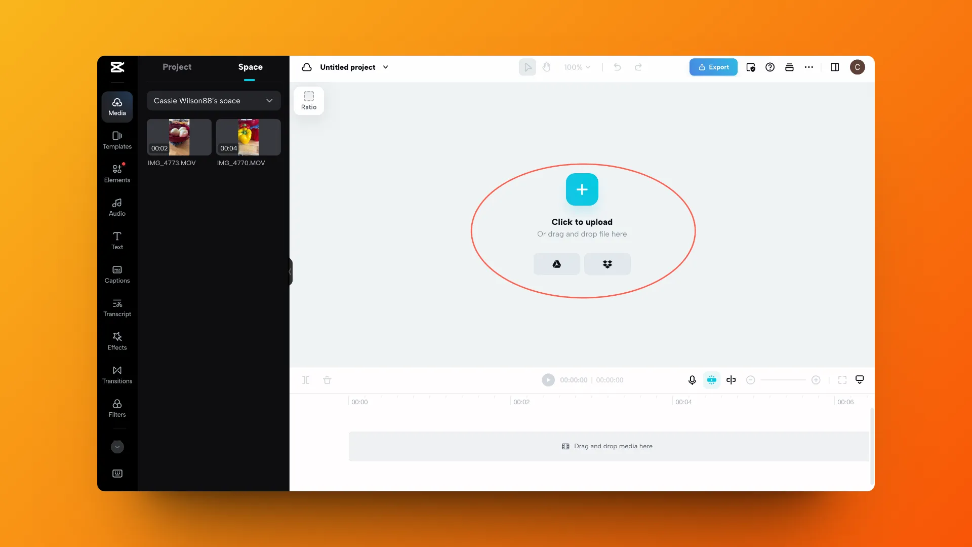Open the Templates panel
972x547 pixels.
coord(117,140)
